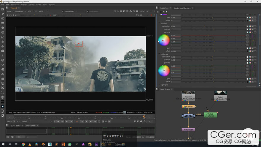This screenshot has width=261, height=147.
Task: Select the red eyedropper icon near 2D dropdown
Action: click(x=152, y=15)
